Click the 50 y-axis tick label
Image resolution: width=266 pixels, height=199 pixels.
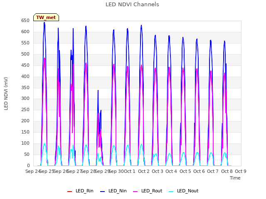(27, 154)
